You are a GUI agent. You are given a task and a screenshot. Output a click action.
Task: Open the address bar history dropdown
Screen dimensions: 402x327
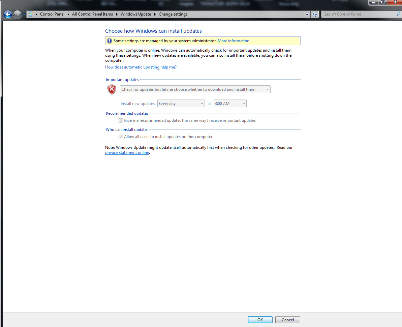point(307,15)
